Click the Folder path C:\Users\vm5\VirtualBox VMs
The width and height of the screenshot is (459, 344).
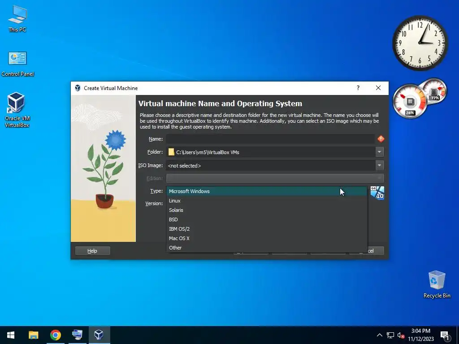(208, 152)
